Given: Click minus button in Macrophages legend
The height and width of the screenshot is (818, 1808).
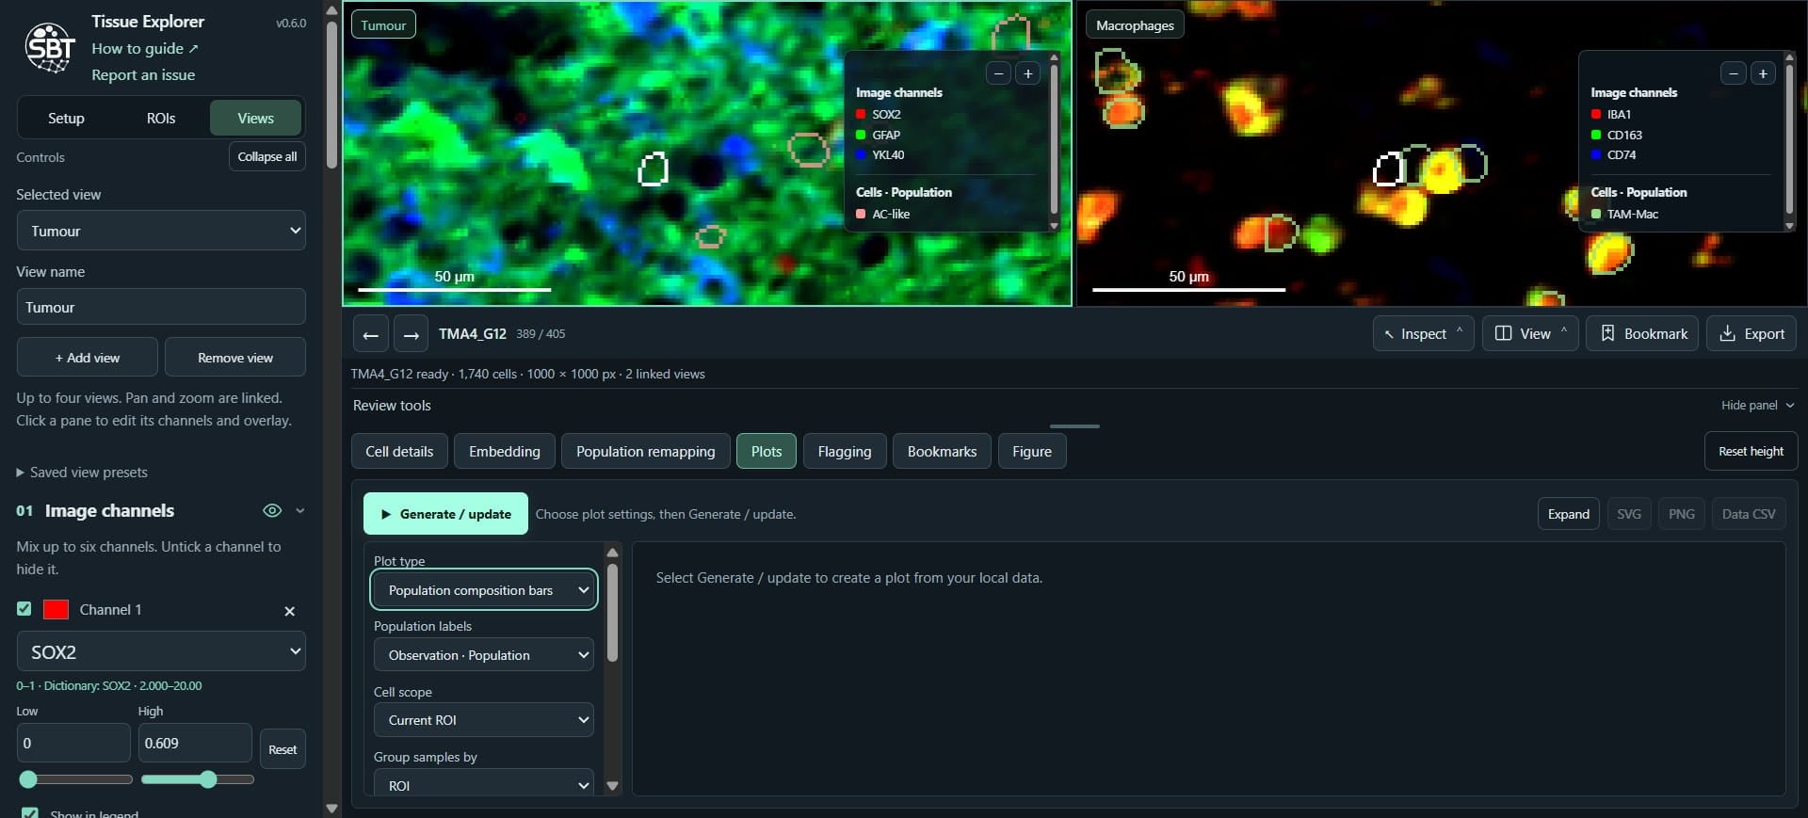Looking at the screenshot, I should (1734, 73).
